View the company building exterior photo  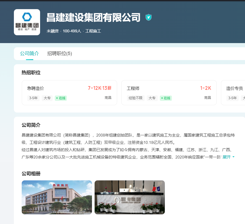click(57, 197)
